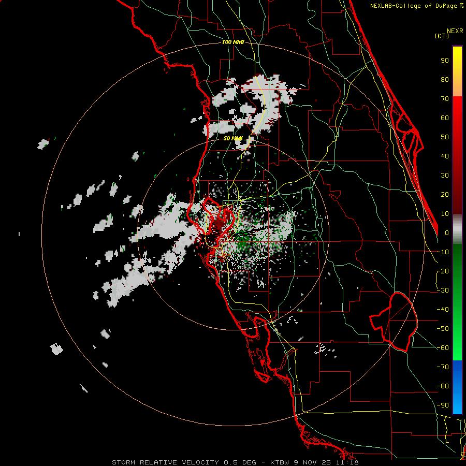The height and width of the screenshot is (466, 466).
Task: Select the [KT] units label
Action: [442, 36]
